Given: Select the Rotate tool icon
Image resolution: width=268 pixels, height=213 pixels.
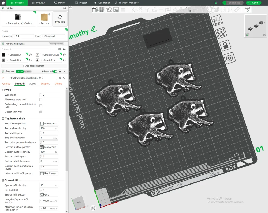Looking at the screenshot, I should coord(140,10).
